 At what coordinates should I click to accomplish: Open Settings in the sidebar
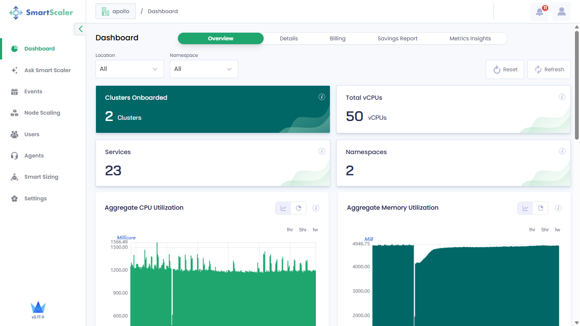[35, 199]
